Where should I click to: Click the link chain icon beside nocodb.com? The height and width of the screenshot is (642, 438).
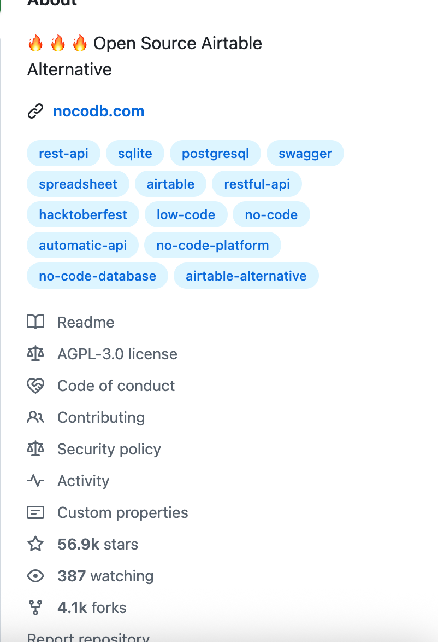[35, 112]
